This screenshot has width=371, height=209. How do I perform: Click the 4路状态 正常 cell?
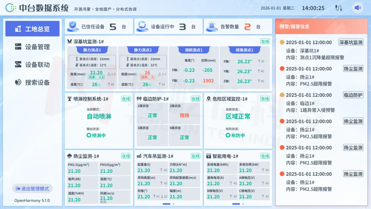[x=184, y=135]
